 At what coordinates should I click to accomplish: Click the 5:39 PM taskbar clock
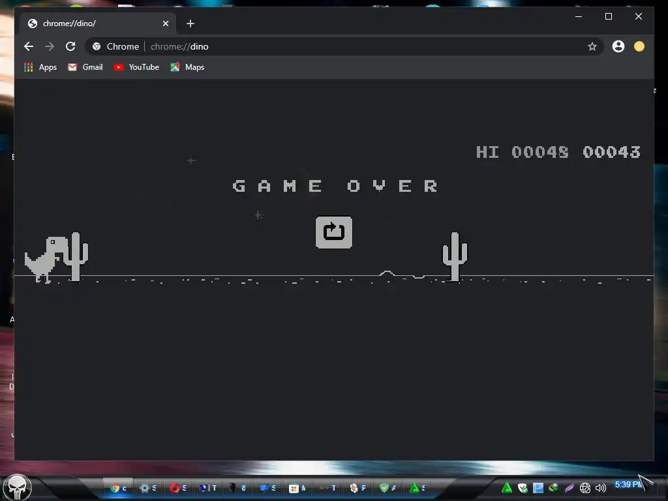tap(629, 485)
